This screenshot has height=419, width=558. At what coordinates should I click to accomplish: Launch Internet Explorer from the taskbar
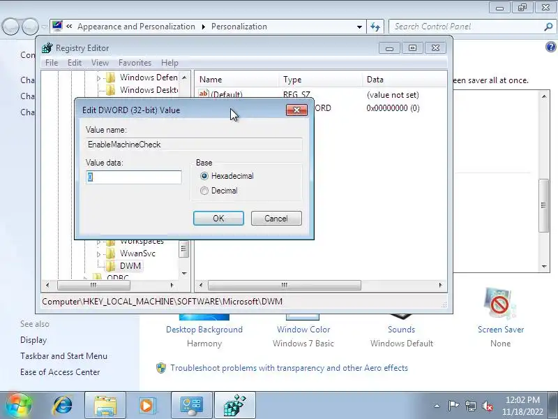tap(62, 405)
